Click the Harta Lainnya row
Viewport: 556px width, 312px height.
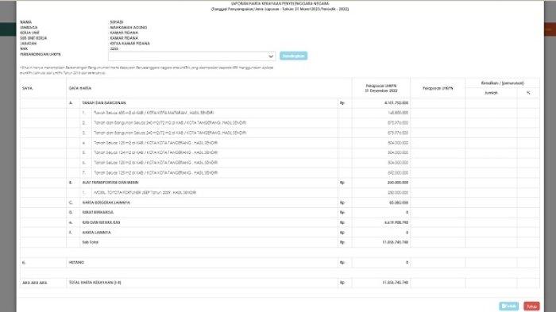(280, 233)
